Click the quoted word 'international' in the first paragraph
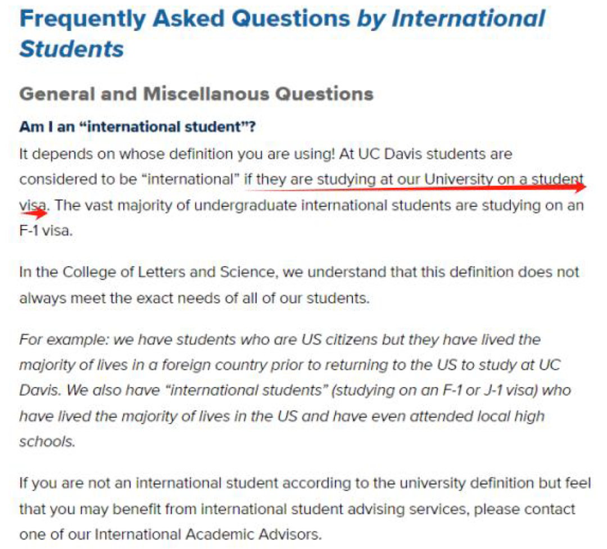This screenshot has width=607, height=549. pyautogui.click(x=191, y=179)
